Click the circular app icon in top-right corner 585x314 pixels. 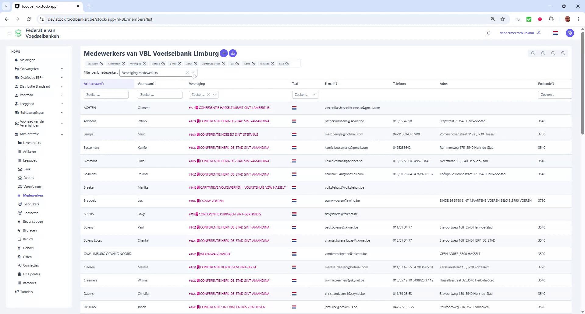569,33
